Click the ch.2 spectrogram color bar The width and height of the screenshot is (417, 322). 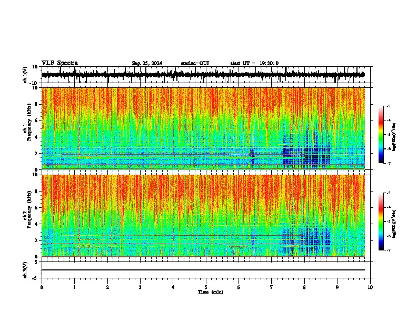[x=381, y=222]
